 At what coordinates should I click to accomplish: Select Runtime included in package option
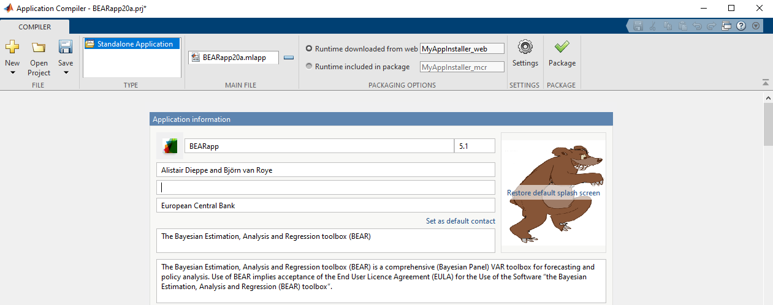click(x=357, y=67)
